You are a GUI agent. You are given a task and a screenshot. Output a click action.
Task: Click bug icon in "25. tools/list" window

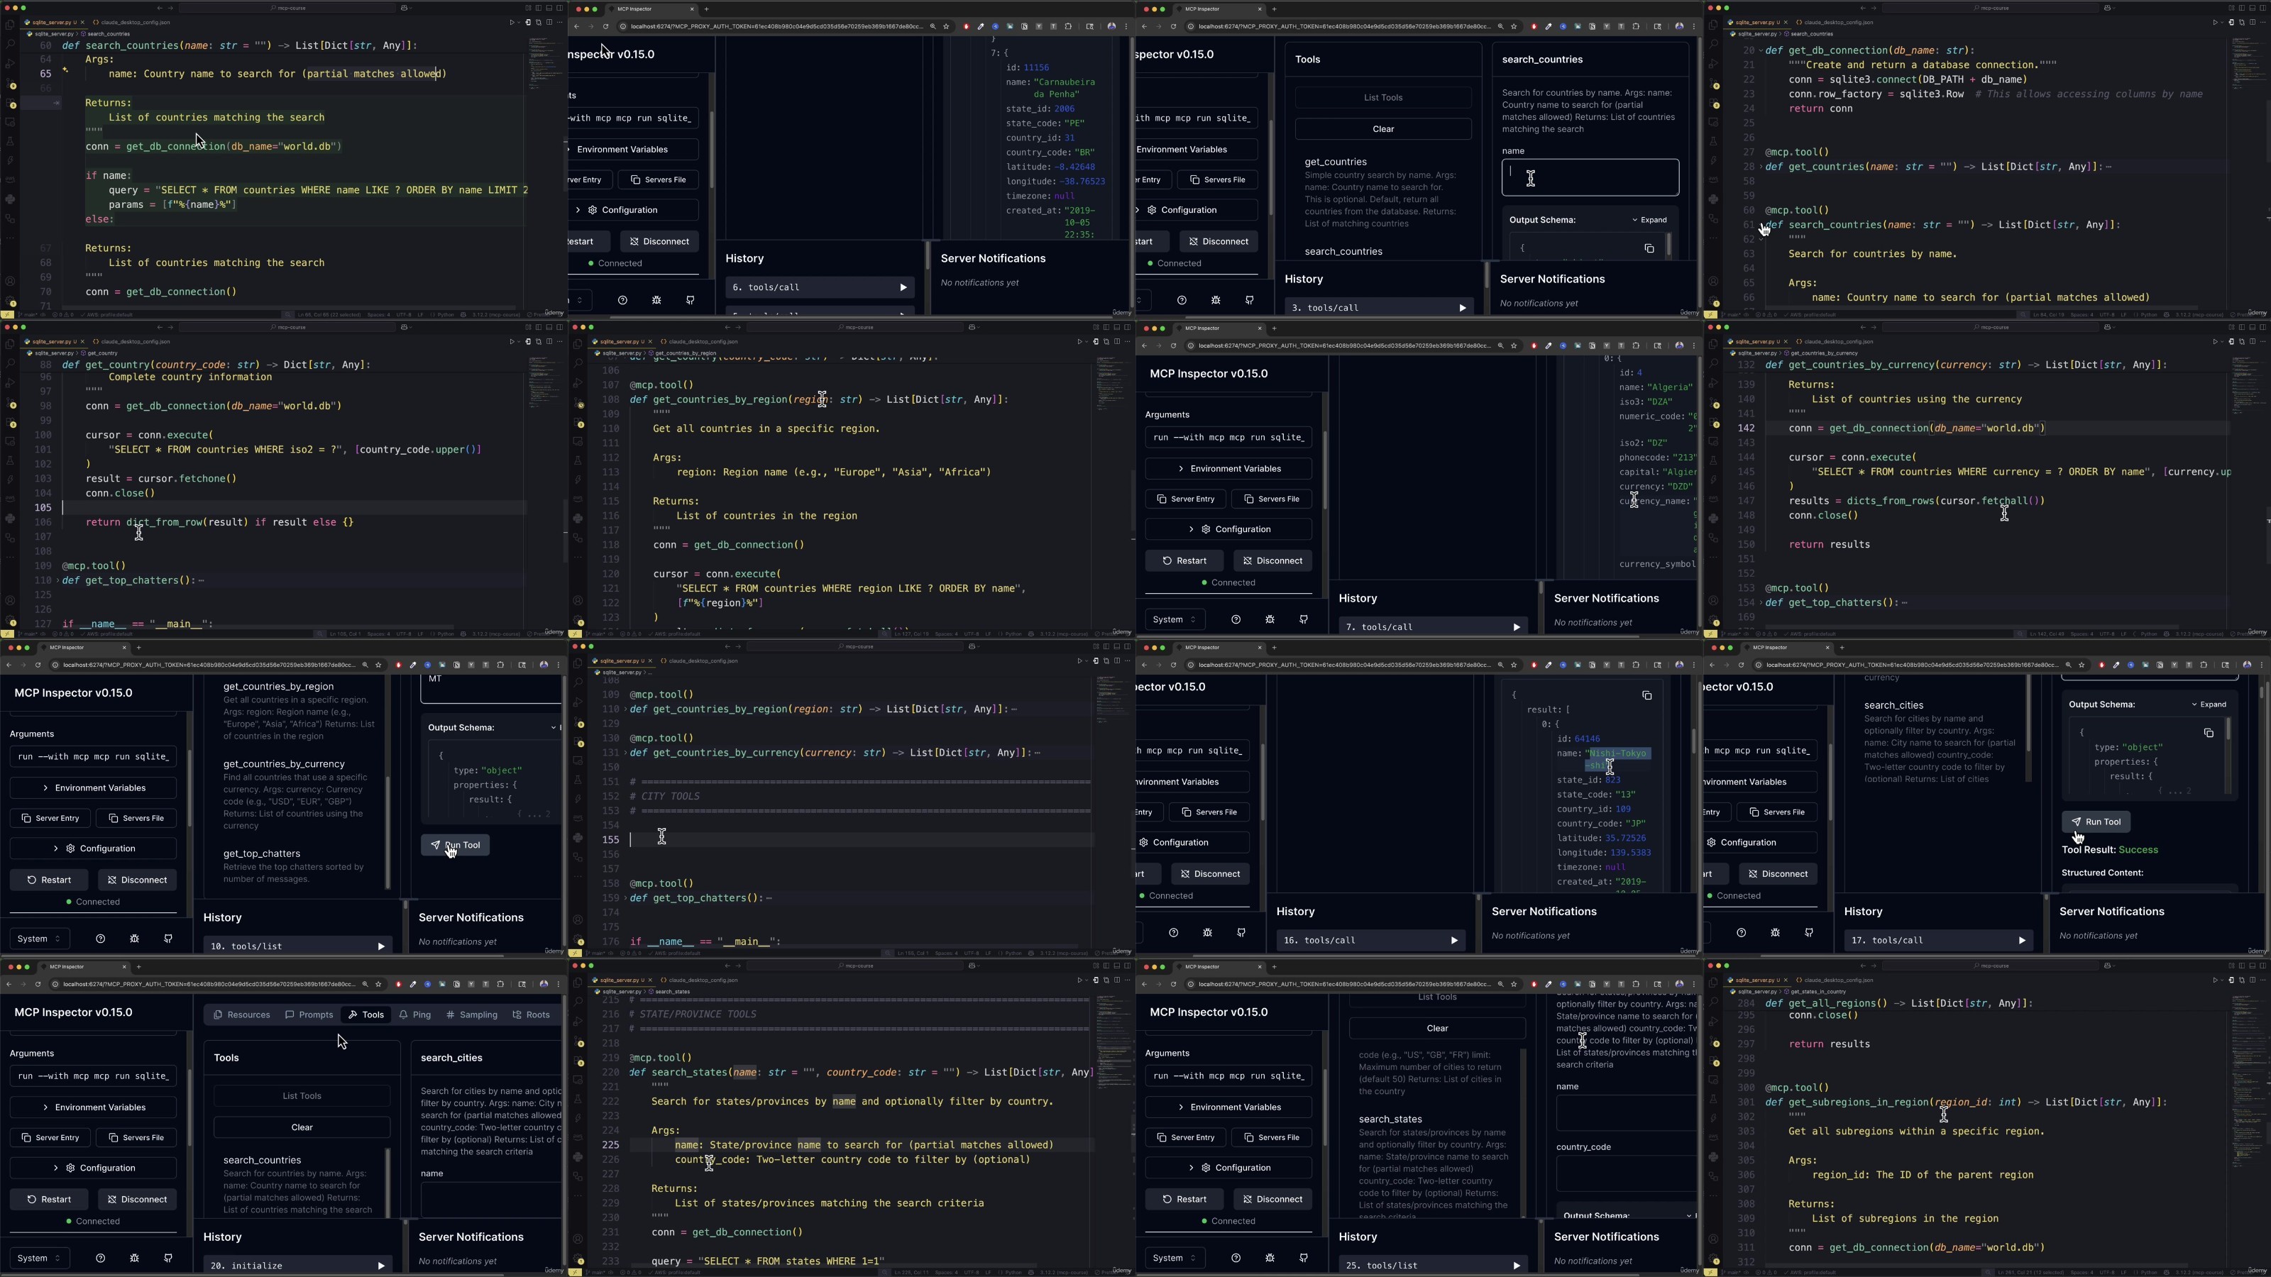(x=1270, y=1258)
